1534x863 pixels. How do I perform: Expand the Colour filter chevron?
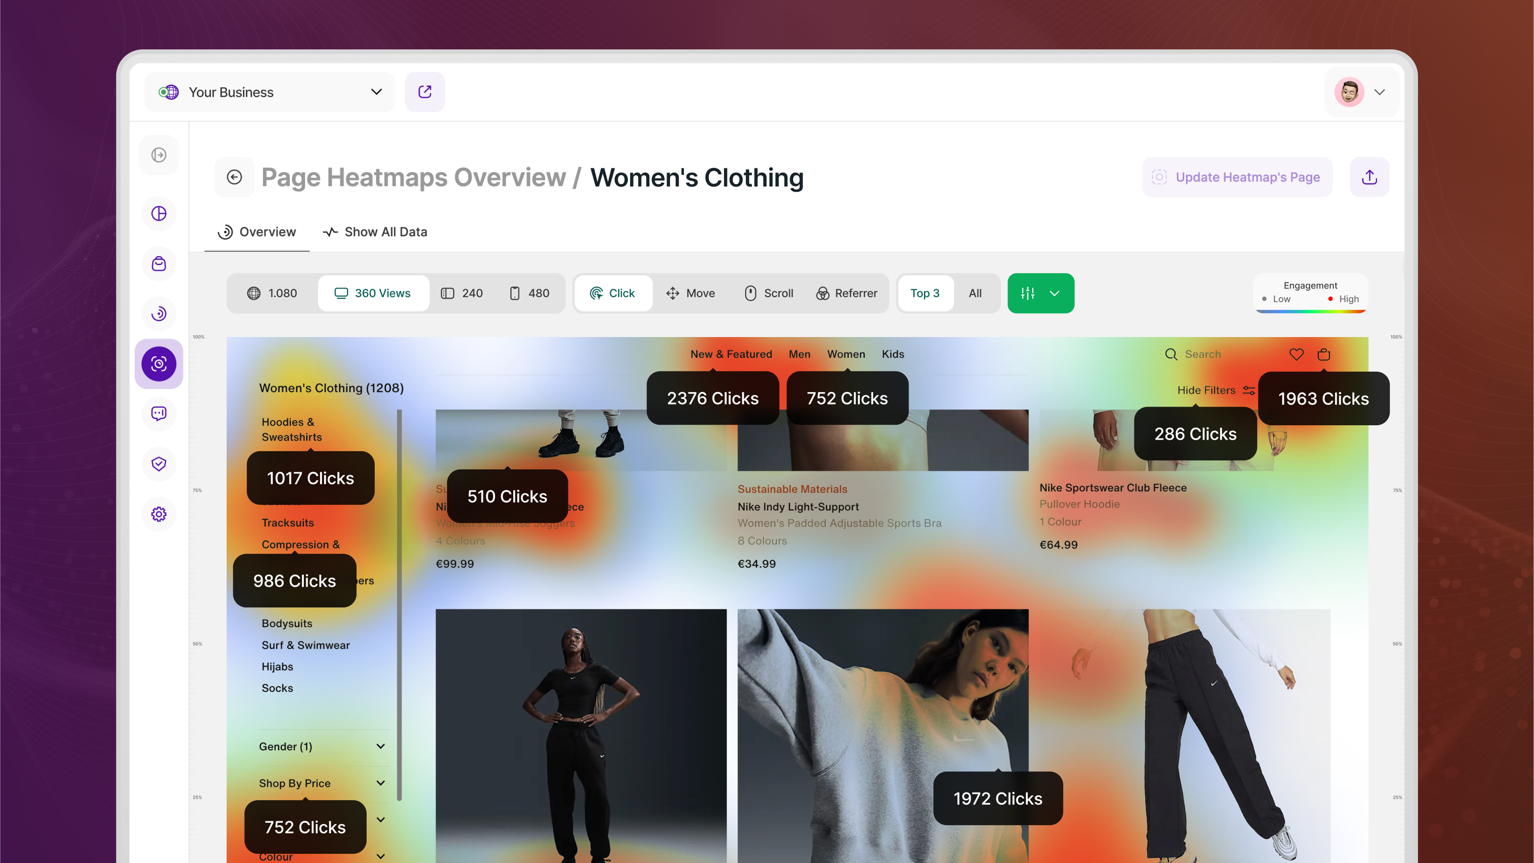tap(381, 856)
